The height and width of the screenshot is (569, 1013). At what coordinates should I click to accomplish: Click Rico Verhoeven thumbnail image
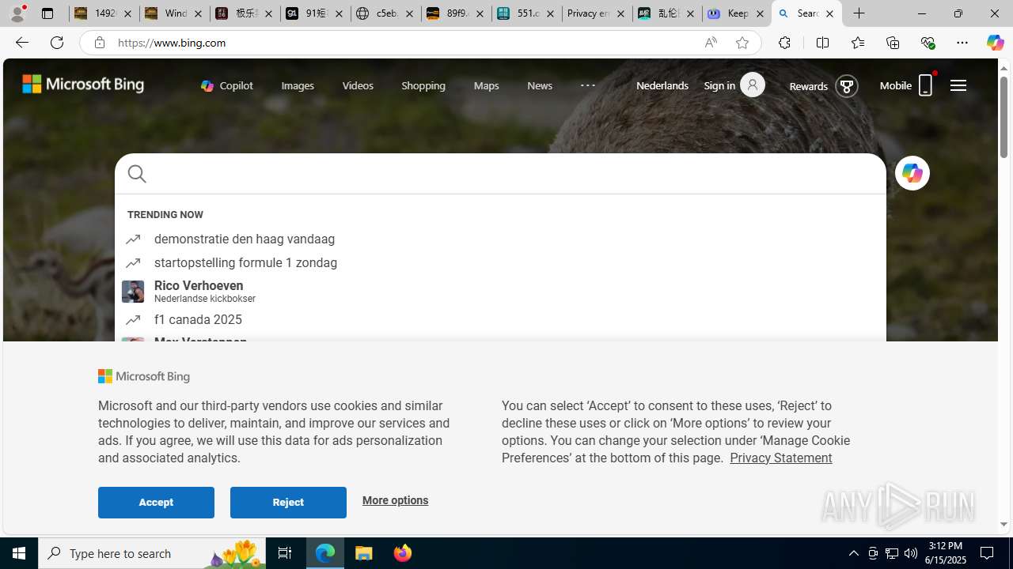click(x=133, y=291)
